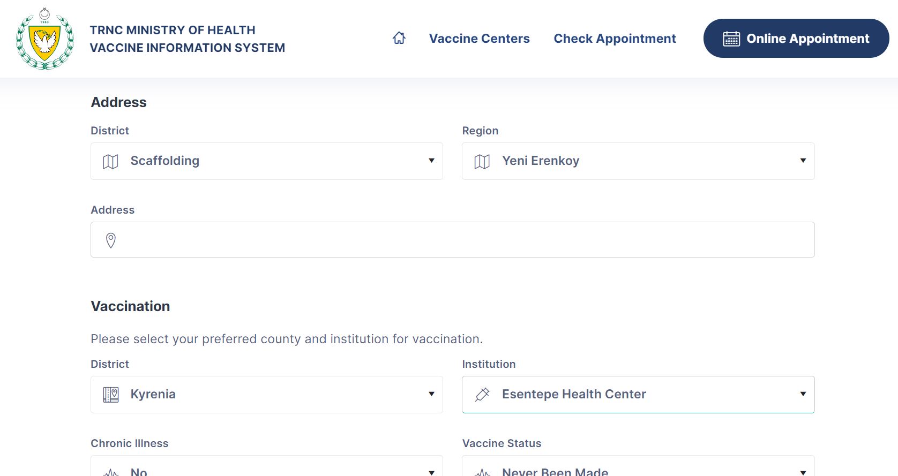Screen dimensions: 898x476
Task: Click location pin icon in Address field
Action: pyautogui.click(x=111, y=240)
